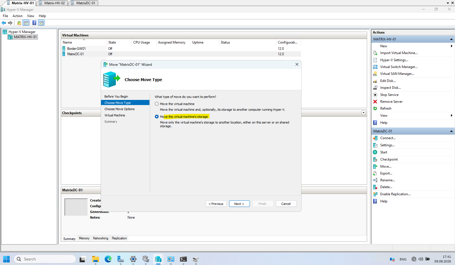Screen dimensions: 455x265
Task: Click the taskbar Search box
Action: (45, 259)
